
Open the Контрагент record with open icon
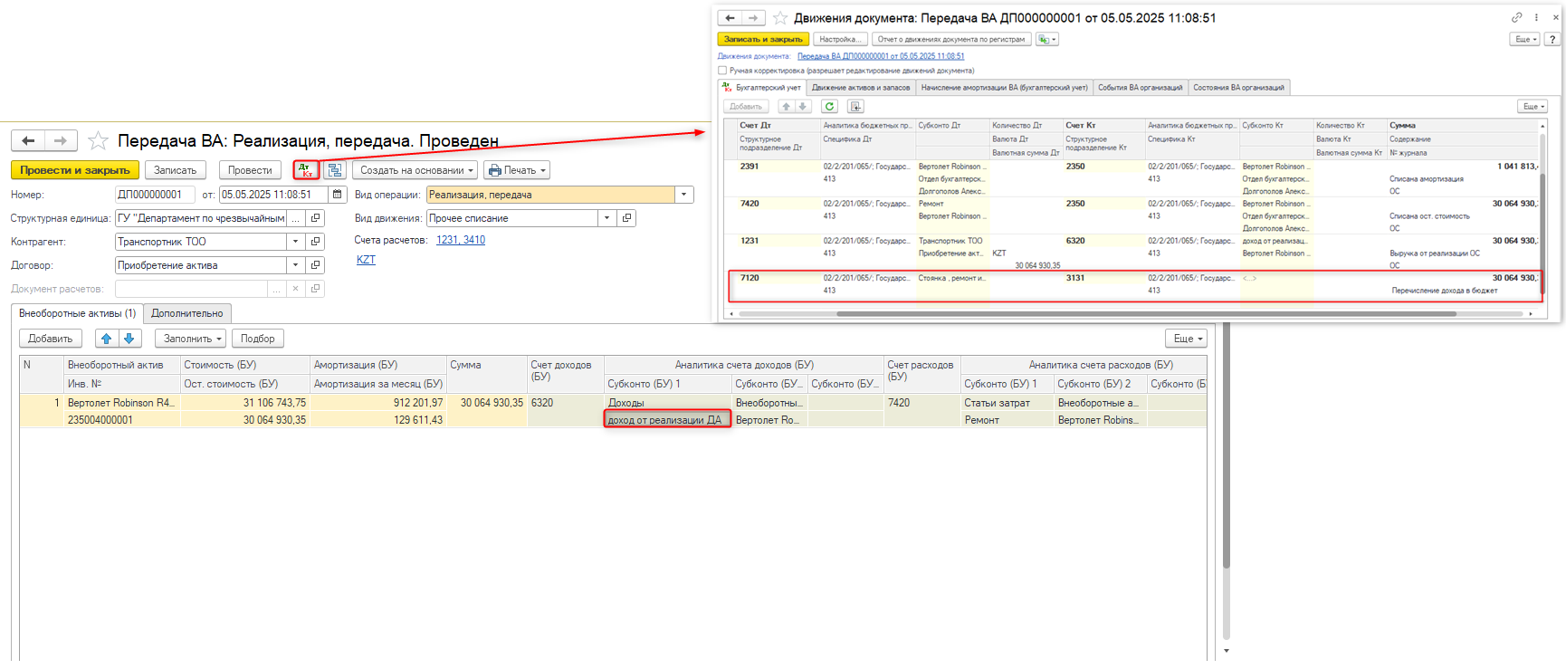(x=315, y=242)
